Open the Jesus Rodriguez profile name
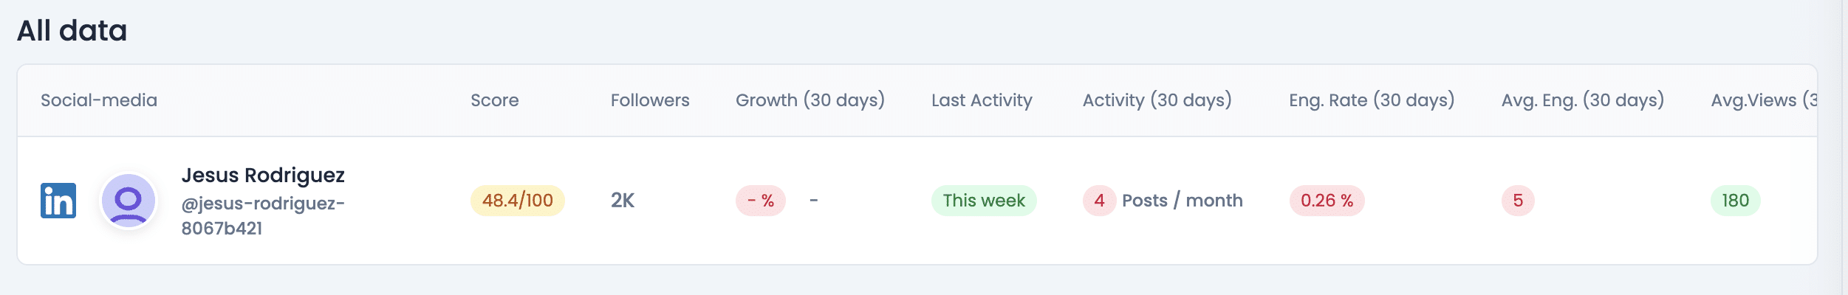This screenshot has height=295, width=1848. [263, 176]
